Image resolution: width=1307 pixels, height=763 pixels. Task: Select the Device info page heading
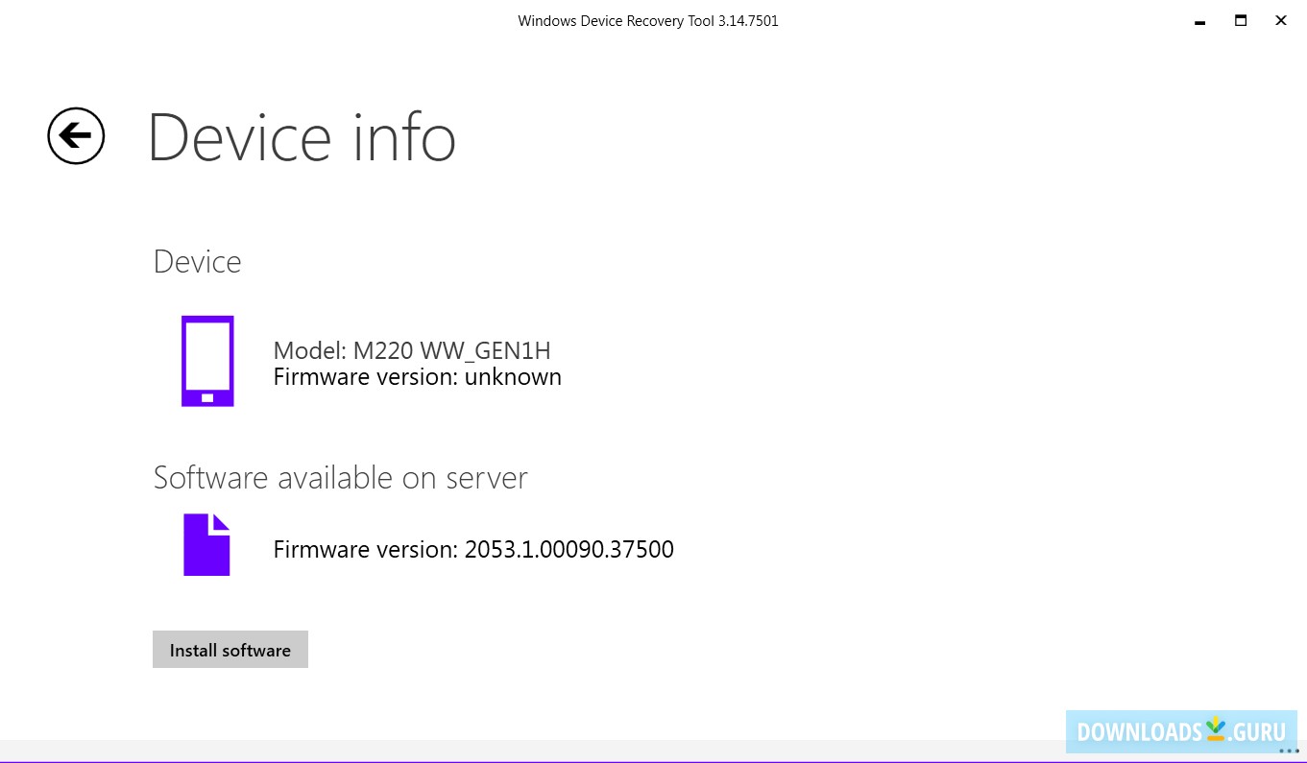pos(302,137)
